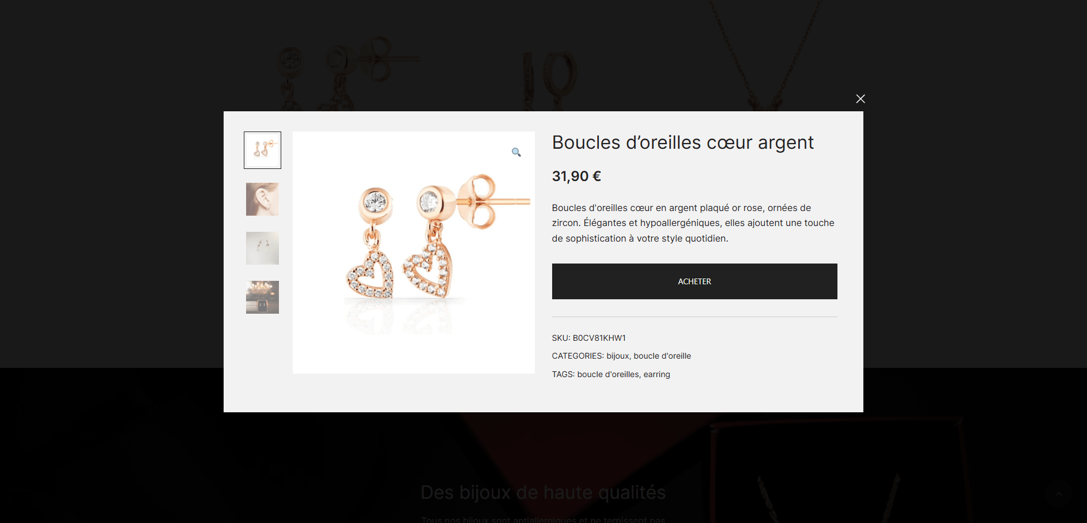The image size is (1087, 523).
Task: Click the title Boucles d'oreilles cœur argent
Action: click(682, 142)
